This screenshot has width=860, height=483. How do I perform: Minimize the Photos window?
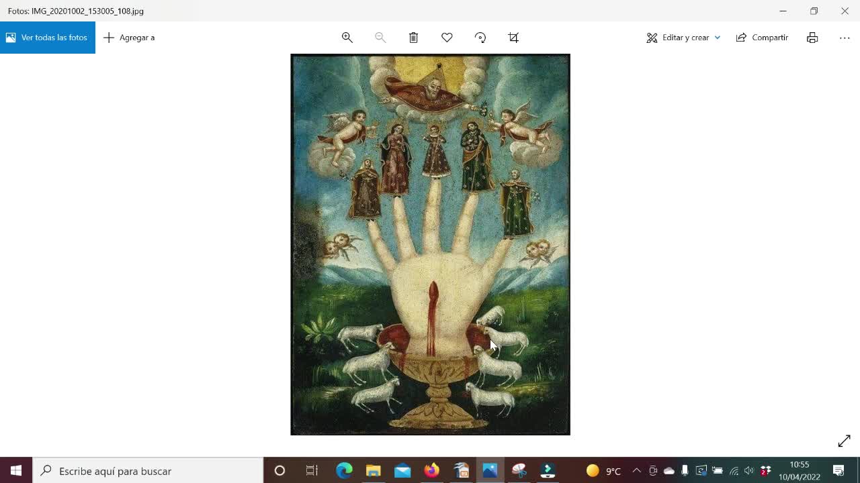pyautogui.click(x=783, y=11)
